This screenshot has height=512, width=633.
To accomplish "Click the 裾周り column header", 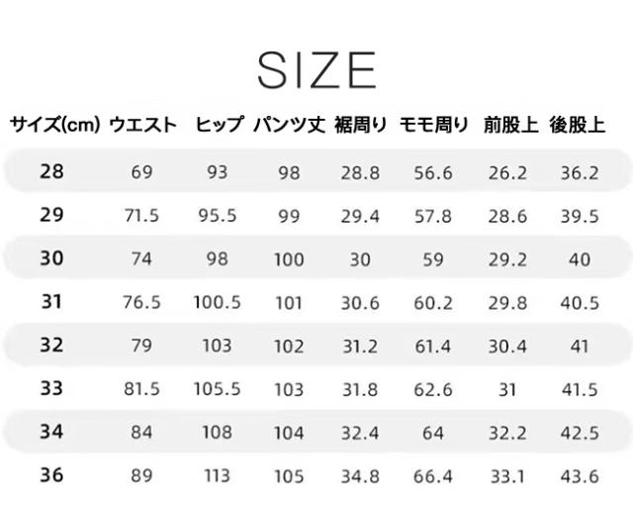I will 361,126.
